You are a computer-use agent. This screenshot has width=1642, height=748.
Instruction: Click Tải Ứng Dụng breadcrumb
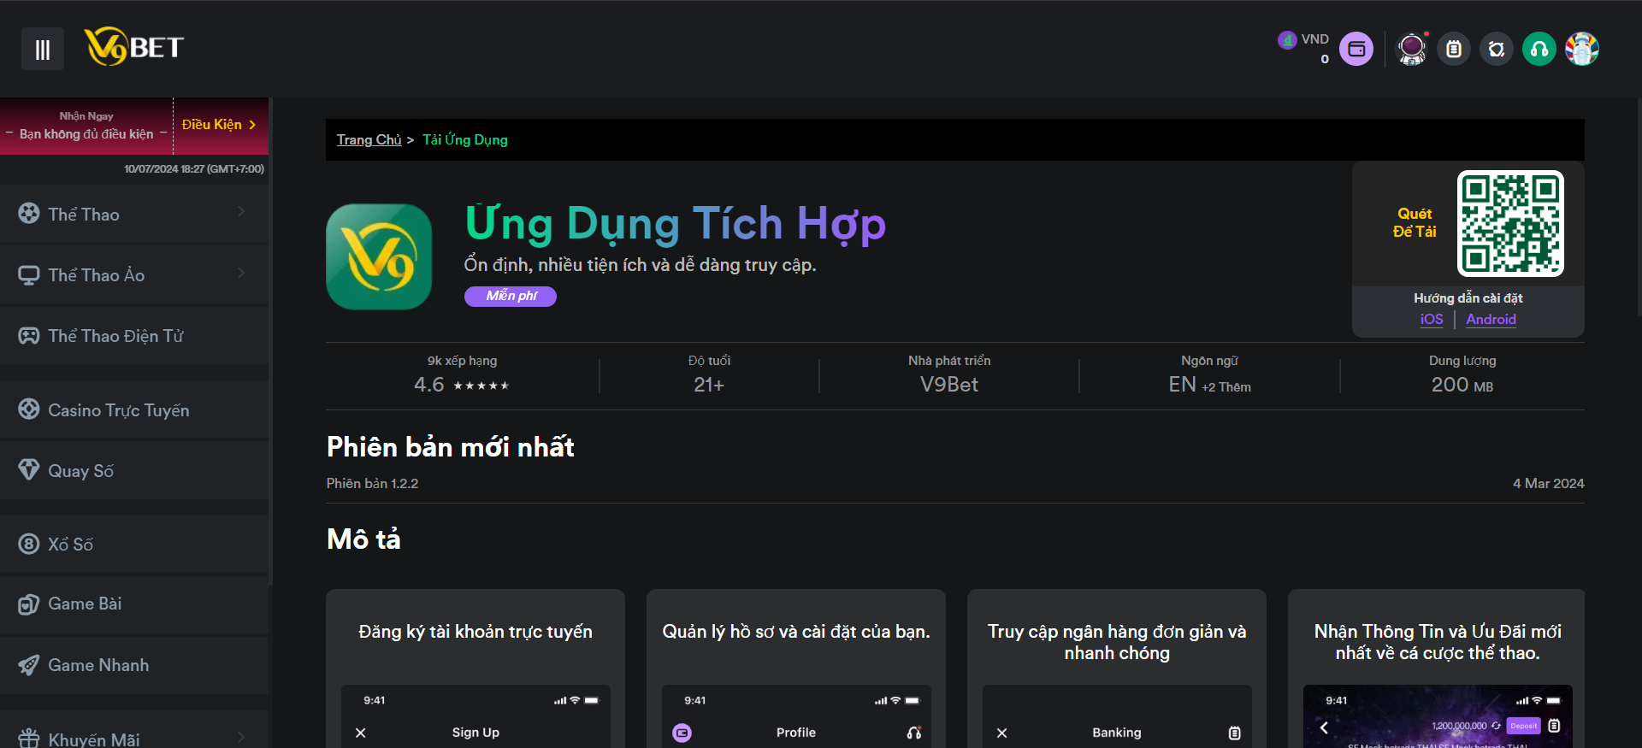click(x=465, y=139)
